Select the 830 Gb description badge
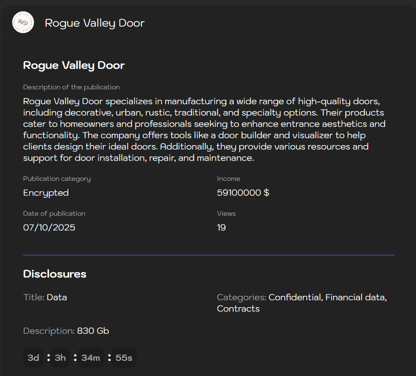Viewport: 416px width, 376px height. click(x=93, y=331)
